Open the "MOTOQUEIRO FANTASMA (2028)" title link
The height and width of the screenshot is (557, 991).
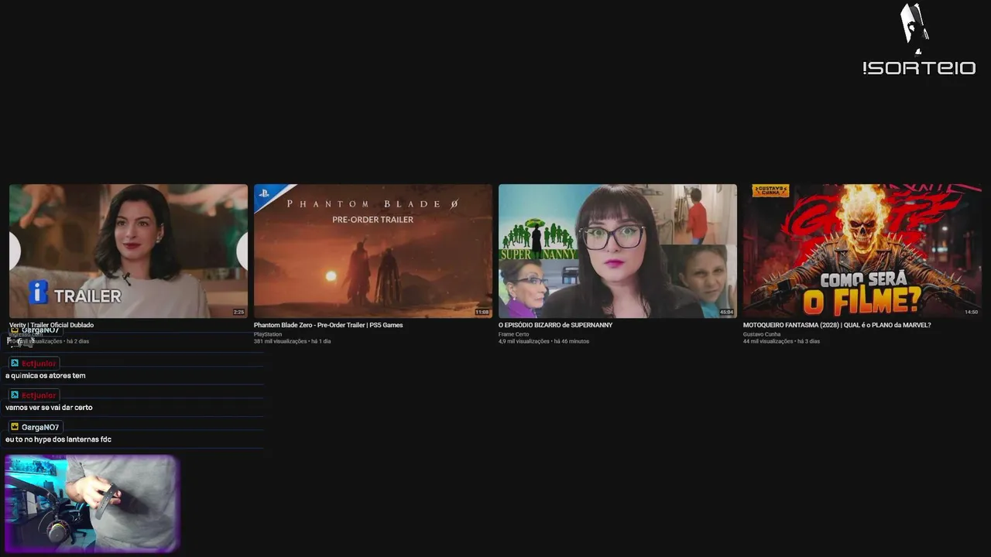(837, 325)
